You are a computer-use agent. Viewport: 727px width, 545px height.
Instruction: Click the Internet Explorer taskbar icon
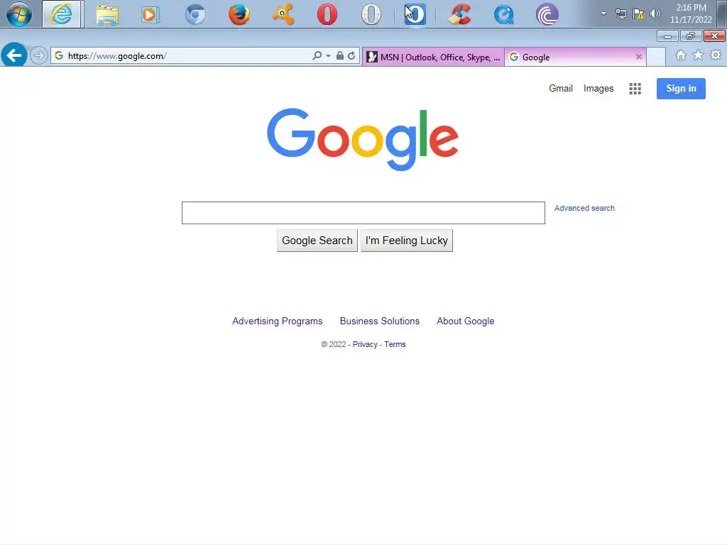coord(62,14)
